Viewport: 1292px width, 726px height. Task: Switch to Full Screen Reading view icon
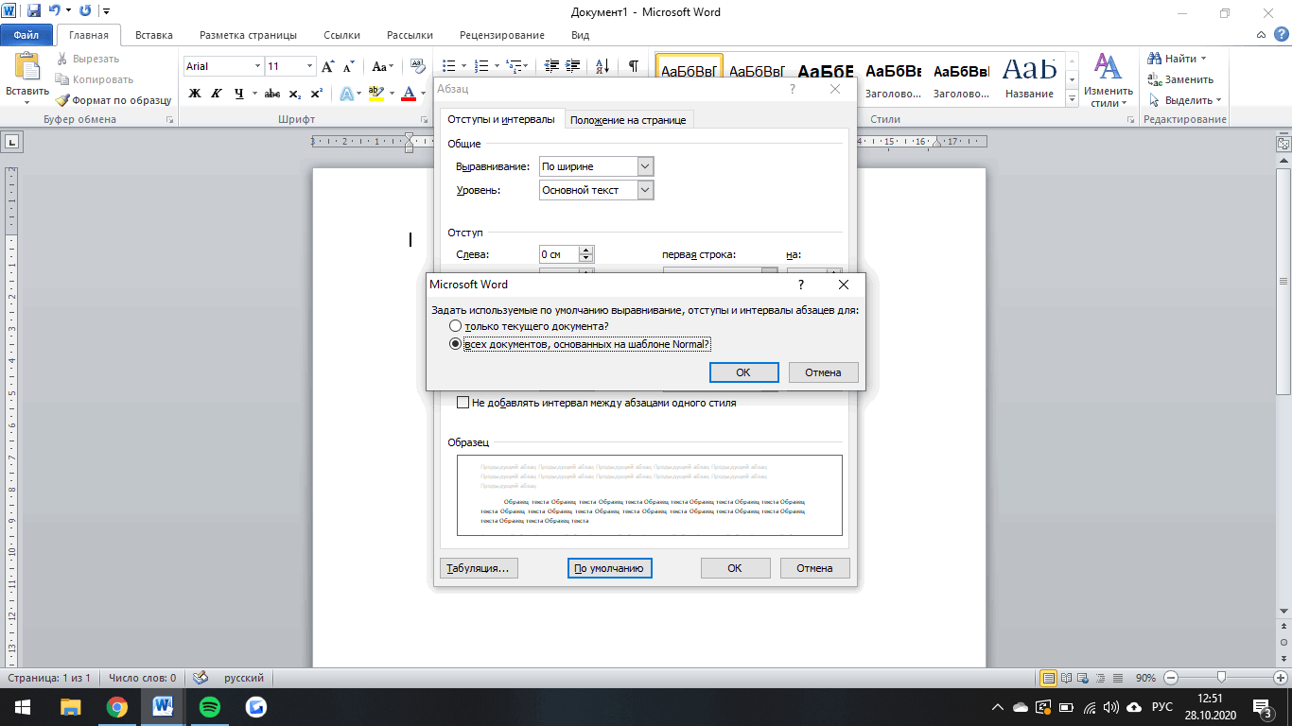tap(1067, 678)
